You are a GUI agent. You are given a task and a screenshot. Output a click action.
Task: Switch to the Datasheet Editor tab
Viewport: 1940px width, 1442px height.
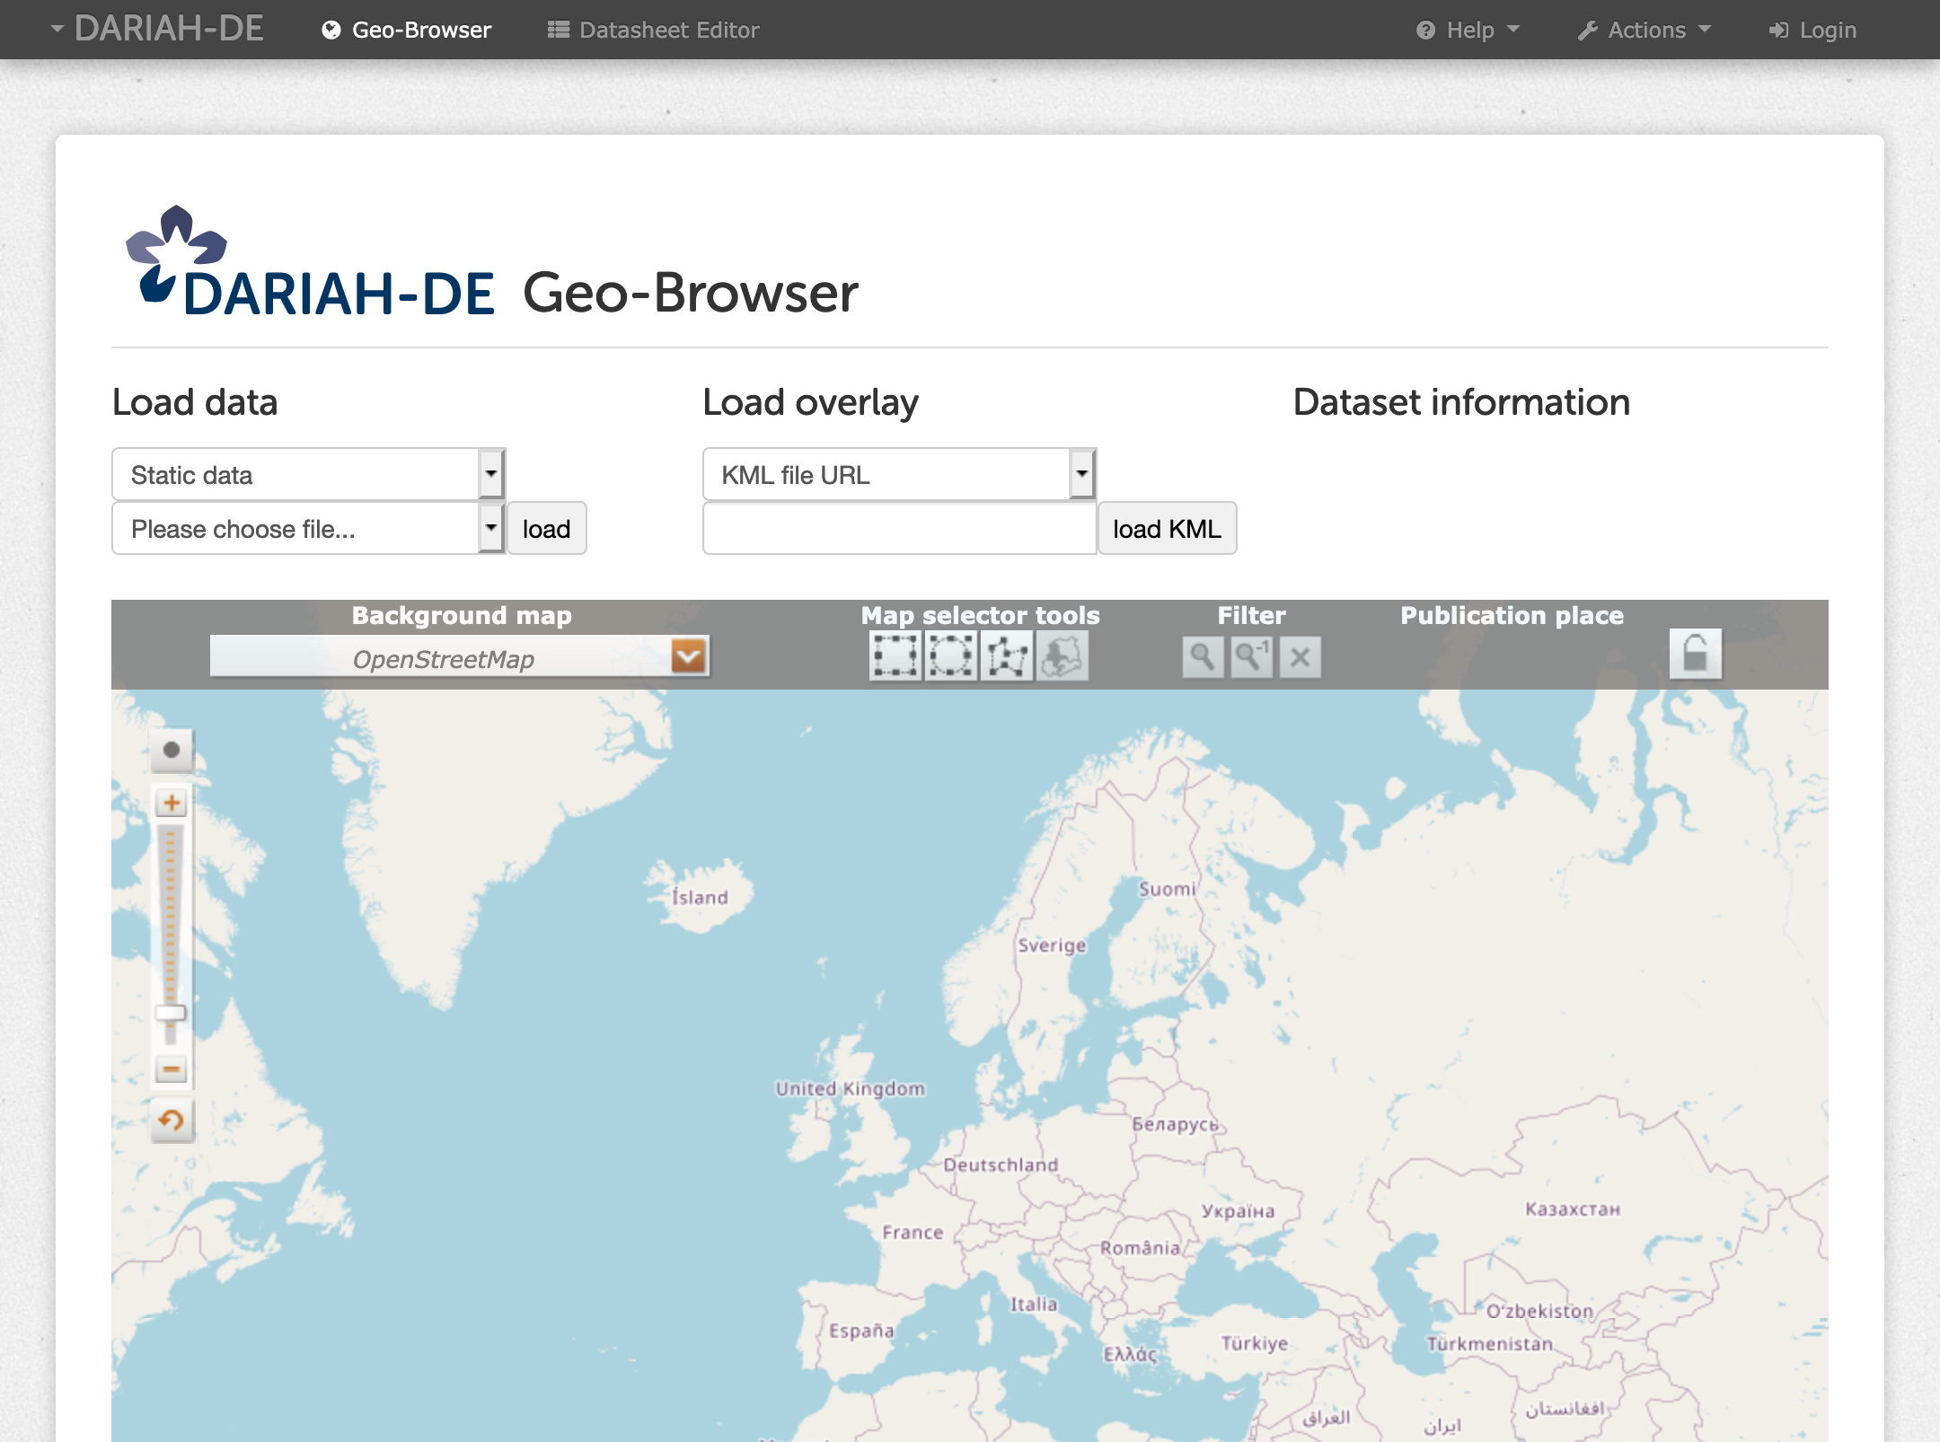pos(654,30)
